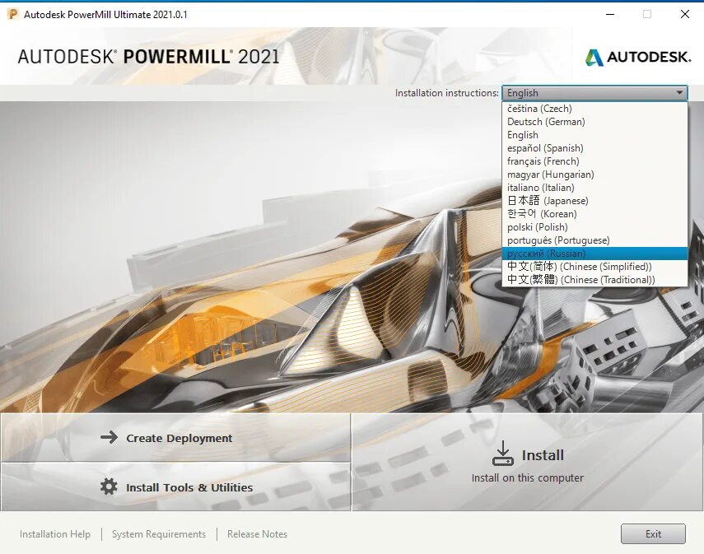
Task: Open the Installation Help link
Action: click(55, 534)
